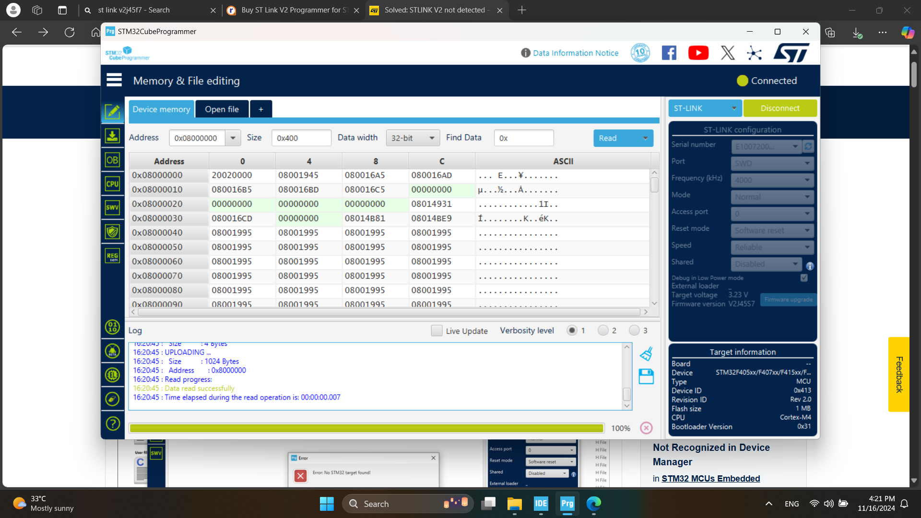Image resolution: width=921 pixels, height=518 pixels.
Task: Clear the log with broom icon
Action: [x=646, y=354]
